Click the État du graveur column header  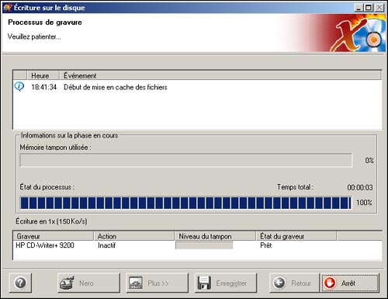pos(296,236)
